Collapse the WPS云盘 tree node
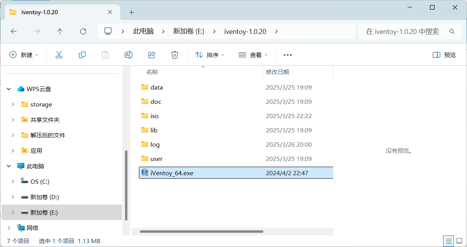This screenshot has width=467, height=247. click(x=9, y=89)
